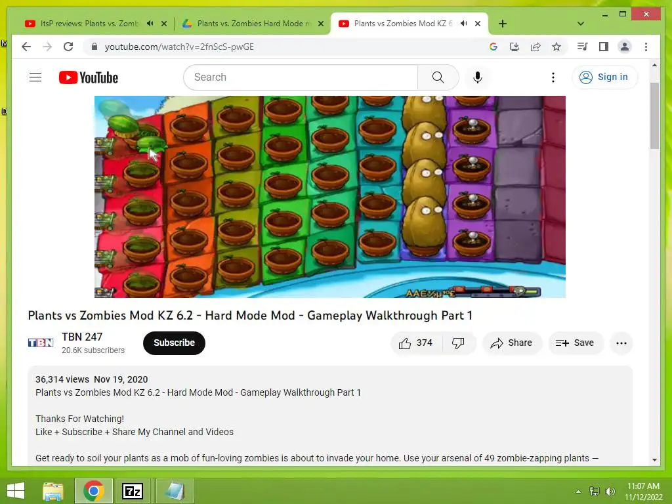Close the Plants vs. Zombies Hard Mode tab
This screenshot has height=504, width=672.
pyautogui.click(x=320, y=24)
